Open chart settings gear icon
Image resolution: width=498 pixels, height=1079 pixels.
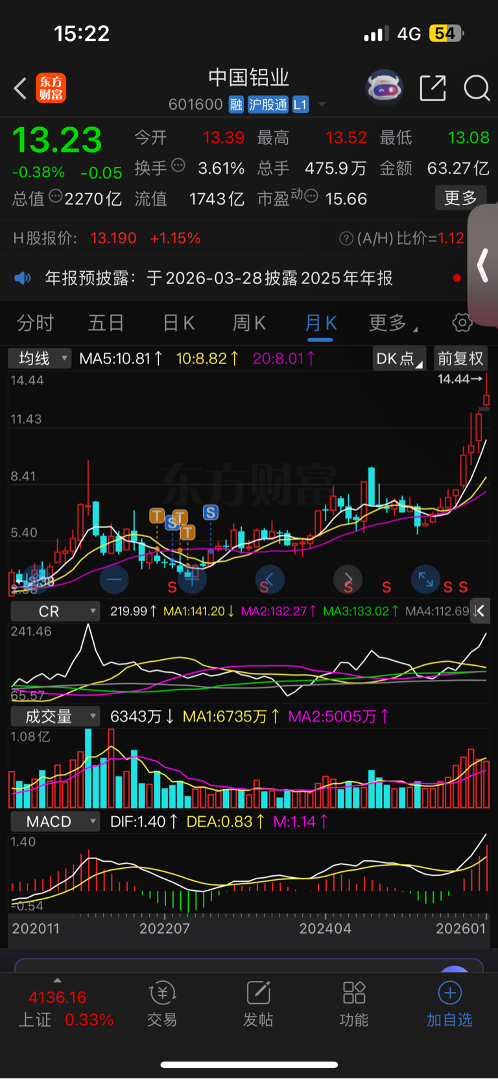coord(462,322)
